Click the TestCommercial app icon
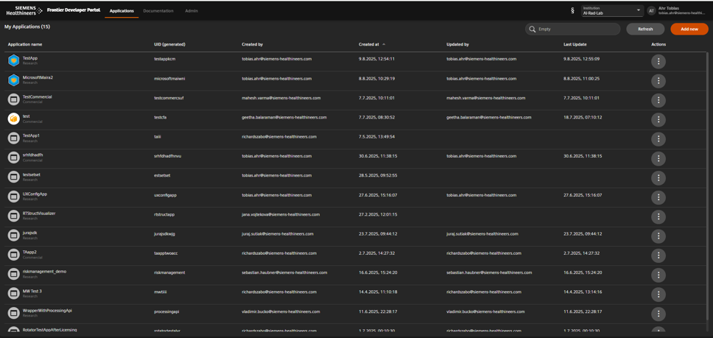This screenshot has height=338, width=713. [14, 99]
